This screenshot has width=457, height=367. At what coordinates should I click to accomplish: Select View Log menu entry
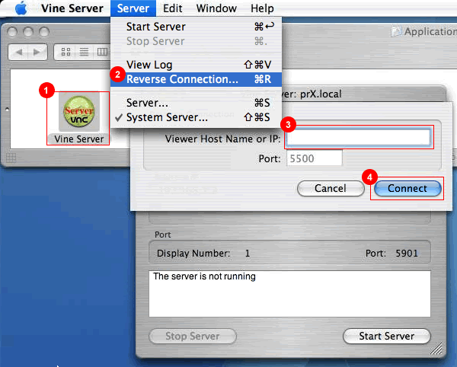click(x=196, y=65)
